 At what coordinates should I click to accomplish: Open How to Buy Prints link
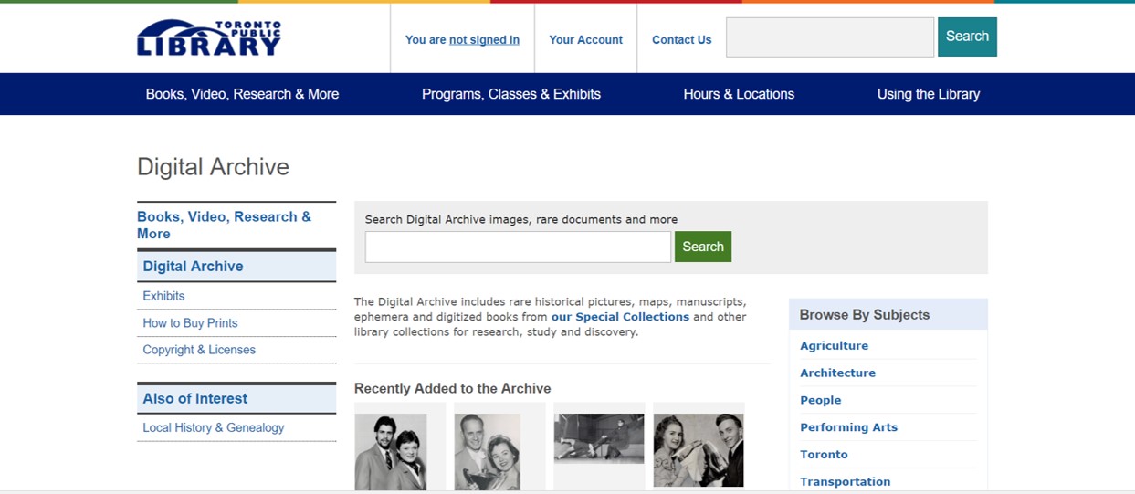(x=190, y=323)
